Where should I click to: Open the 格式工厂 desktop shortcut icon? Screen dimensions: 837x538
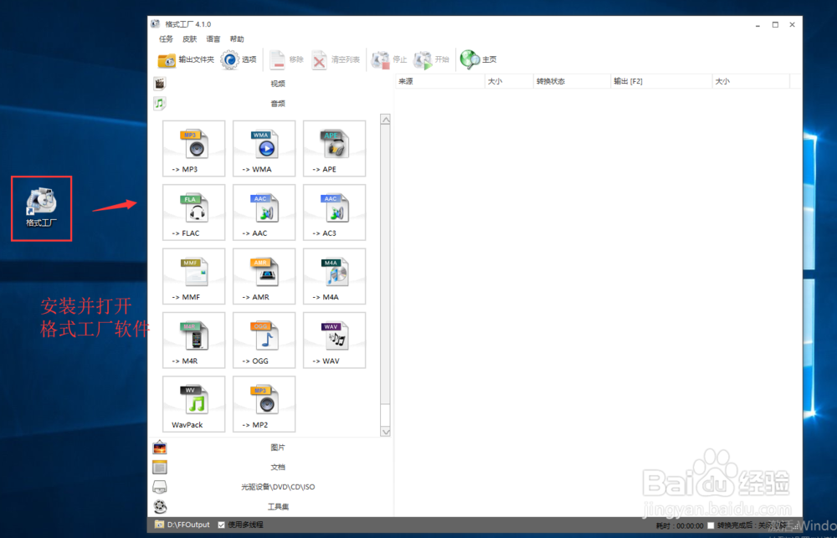[x=42, y=208]
